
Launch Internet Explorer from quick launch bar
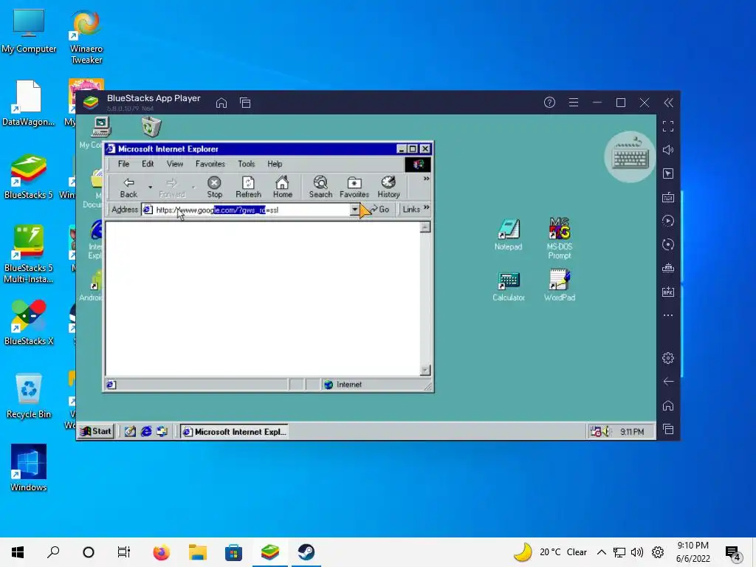pyautogui.click(x=146, y=431)
